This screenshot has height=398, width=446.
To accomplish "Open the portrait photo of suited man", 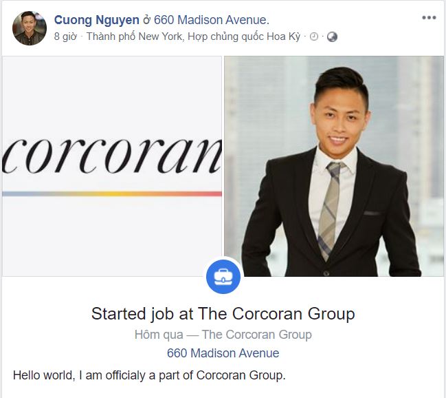I will pyautogui.click(x=334, y=166).
